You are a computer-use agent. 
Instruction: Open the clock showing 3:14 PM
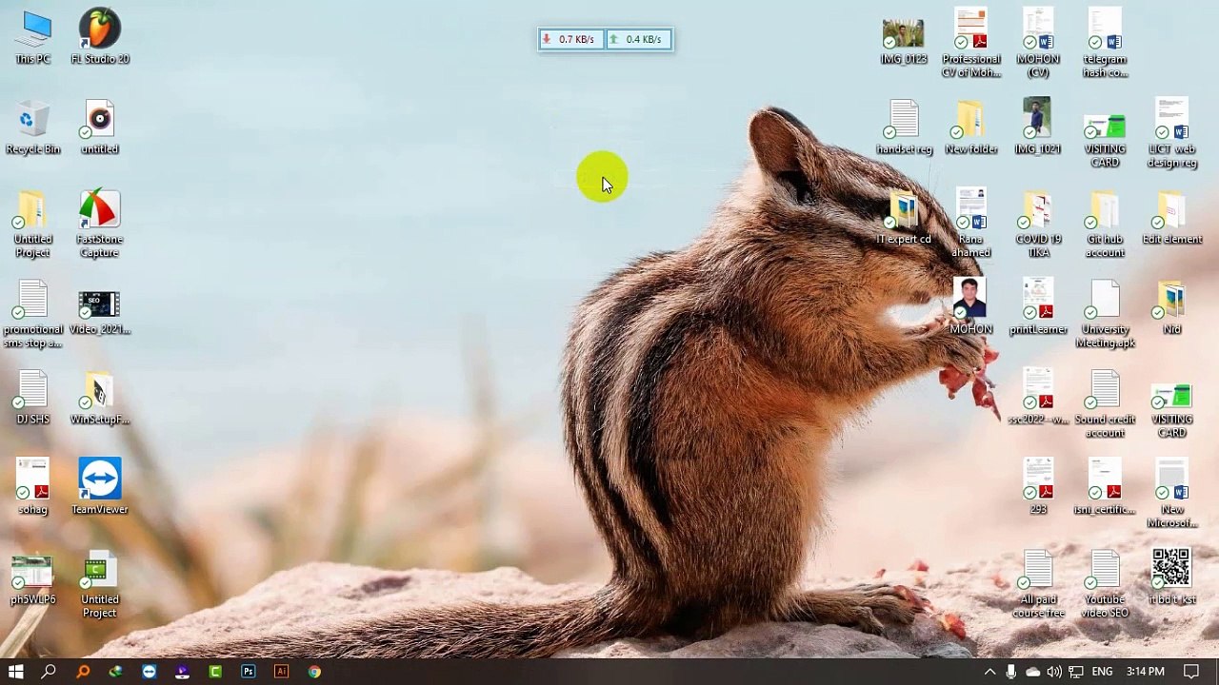(1145, 672)
